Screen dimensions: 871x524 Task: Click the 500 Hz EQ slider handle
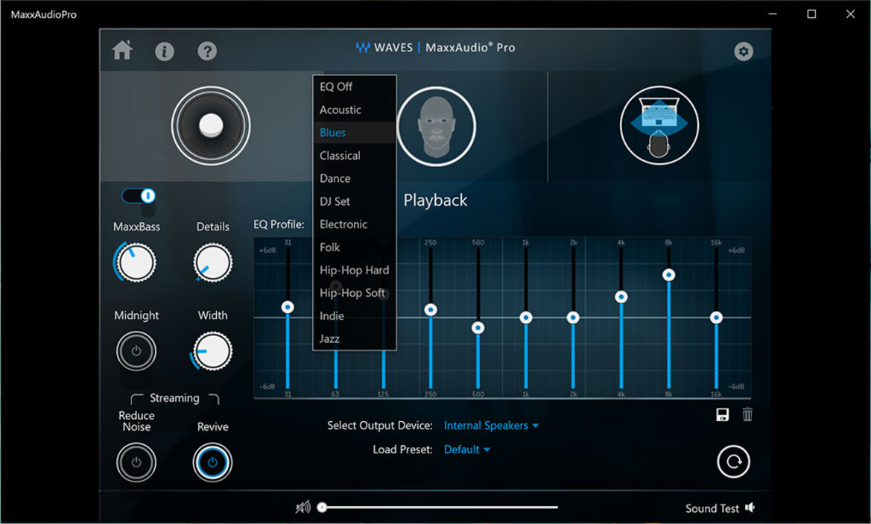(x=478, y=328)
